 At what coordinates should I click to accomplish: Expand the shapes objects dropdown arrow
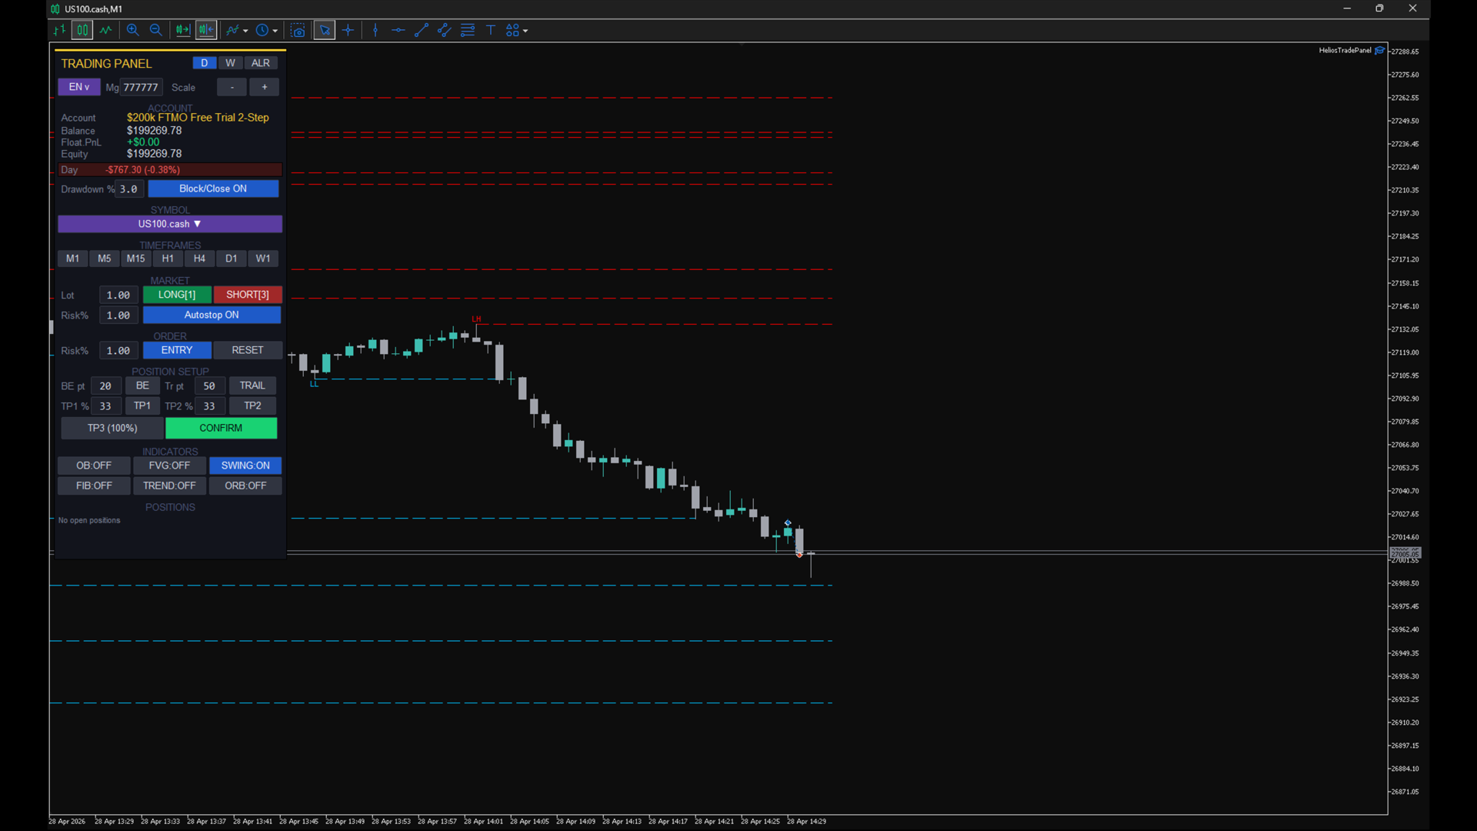click(x=525, y=31)
